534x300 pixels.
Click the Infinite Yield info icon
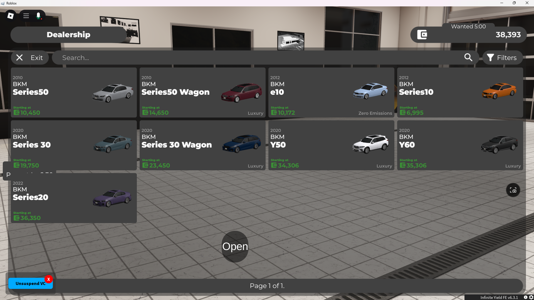pyautogui.click(x=526, y=297)
